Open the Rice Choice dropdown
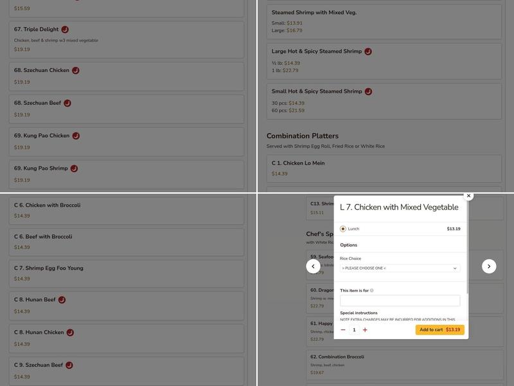This screenshot has width=514, height=386. click(400, 268)
